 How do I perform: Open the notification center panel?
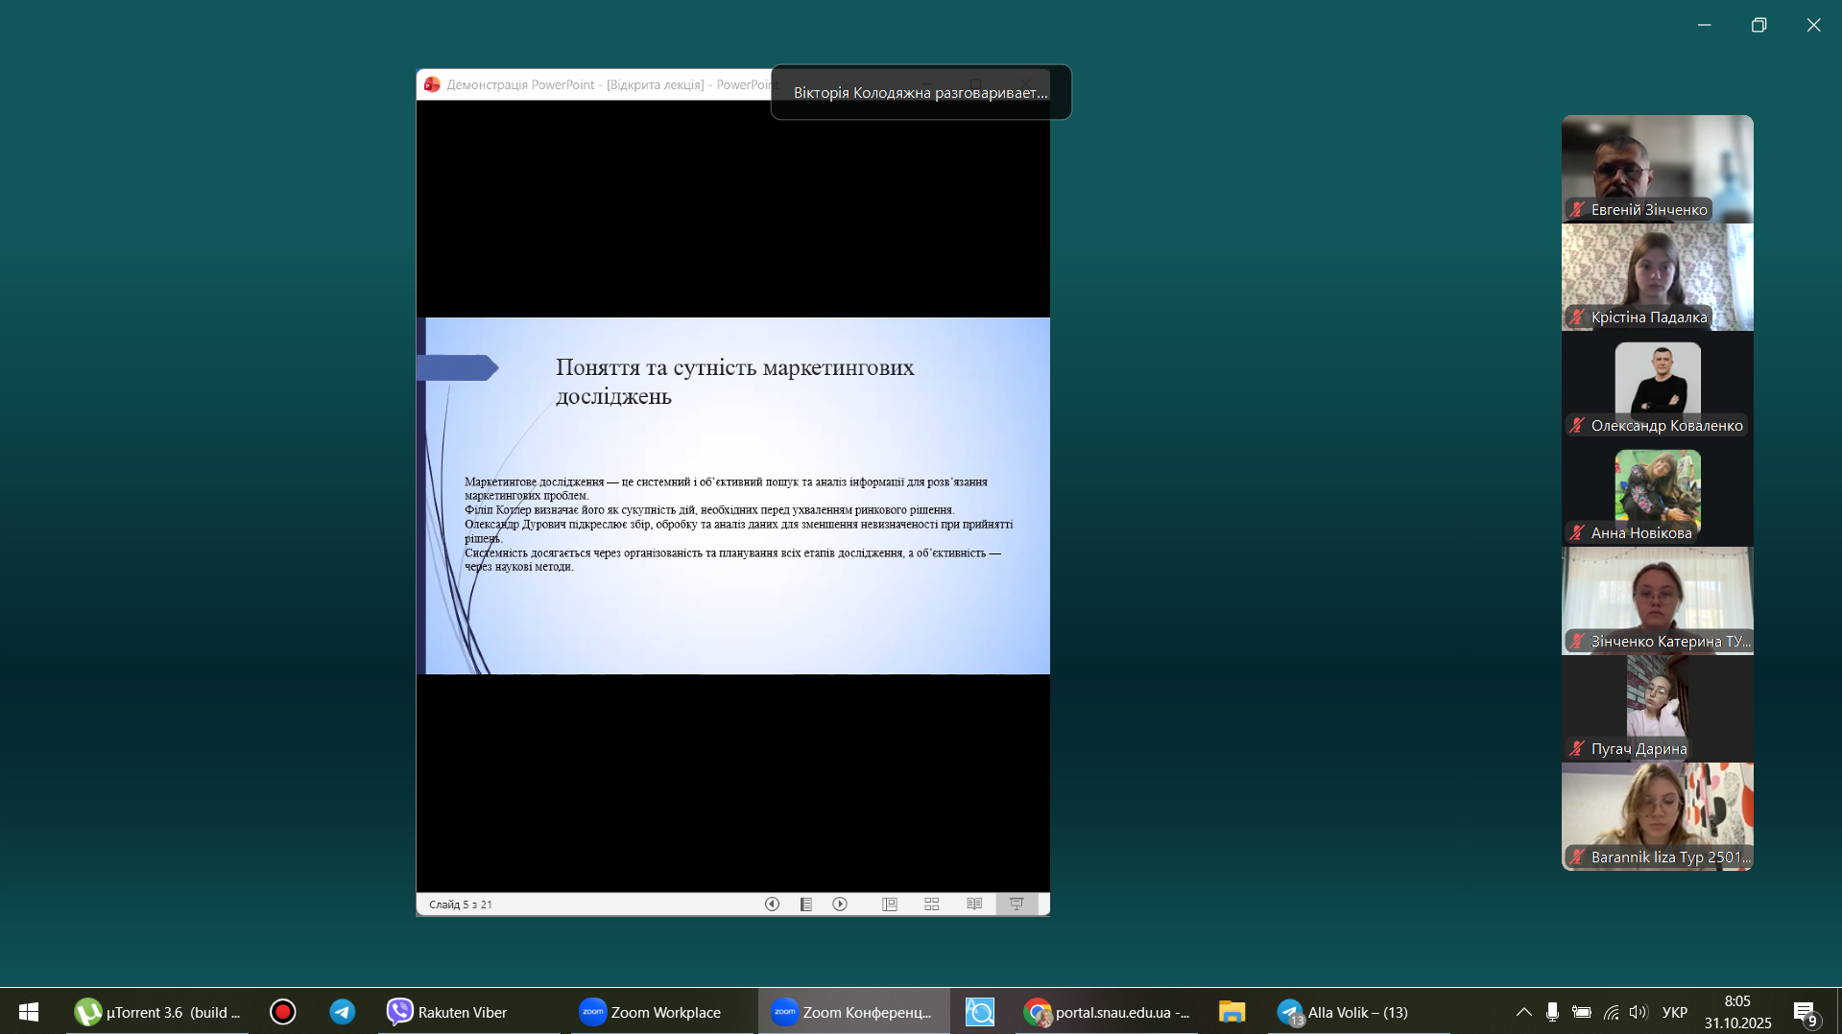click(1805, 1013)
